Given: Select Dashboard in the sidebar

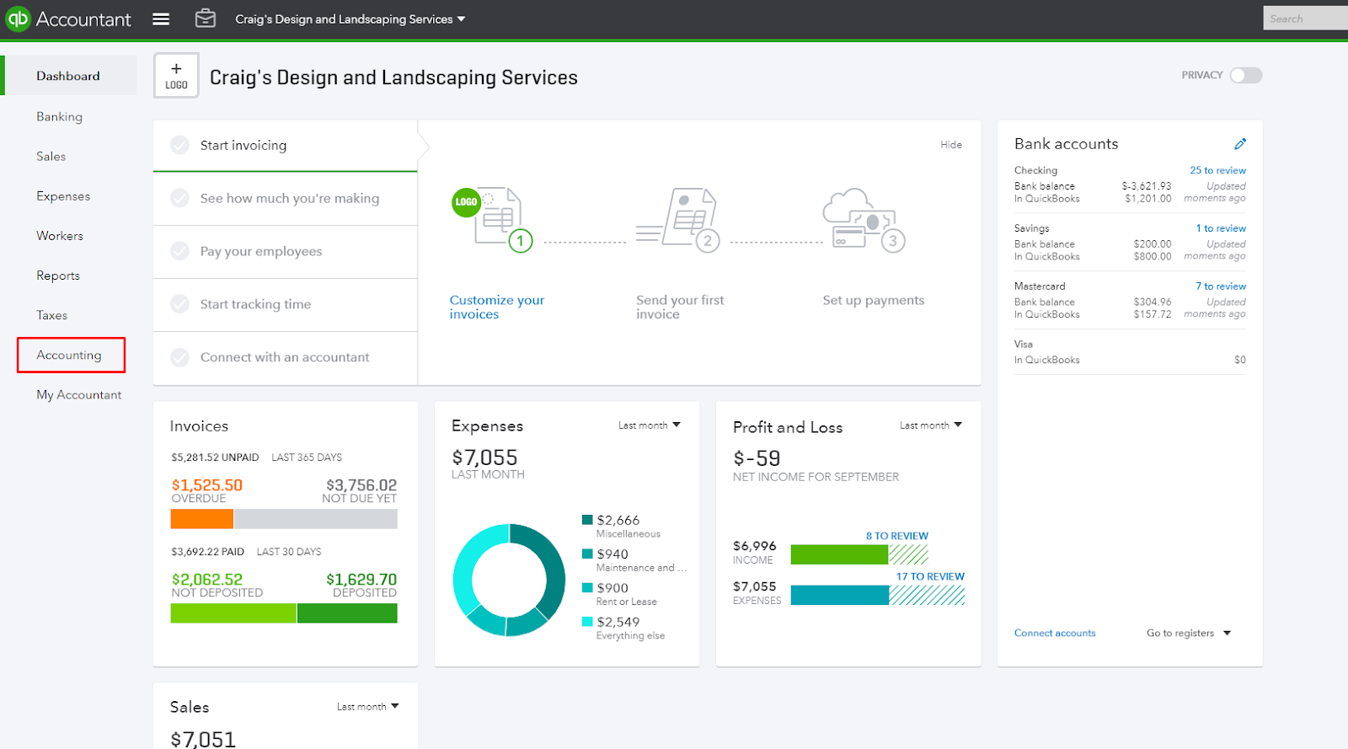Looking at the screenshot, I should [x=68, y=76].
